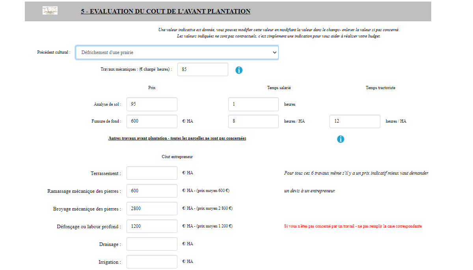This screenshot has width=473, height=270.
Task: Click the Fumure de fond label
Action: coord(106,121)
